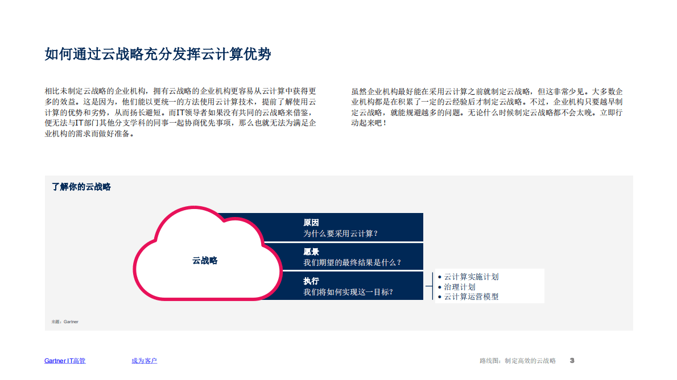677x380 pixels.
Task: Select the page title 如何通过云战略充分发挥云计算优势
Action: point(158,55)
